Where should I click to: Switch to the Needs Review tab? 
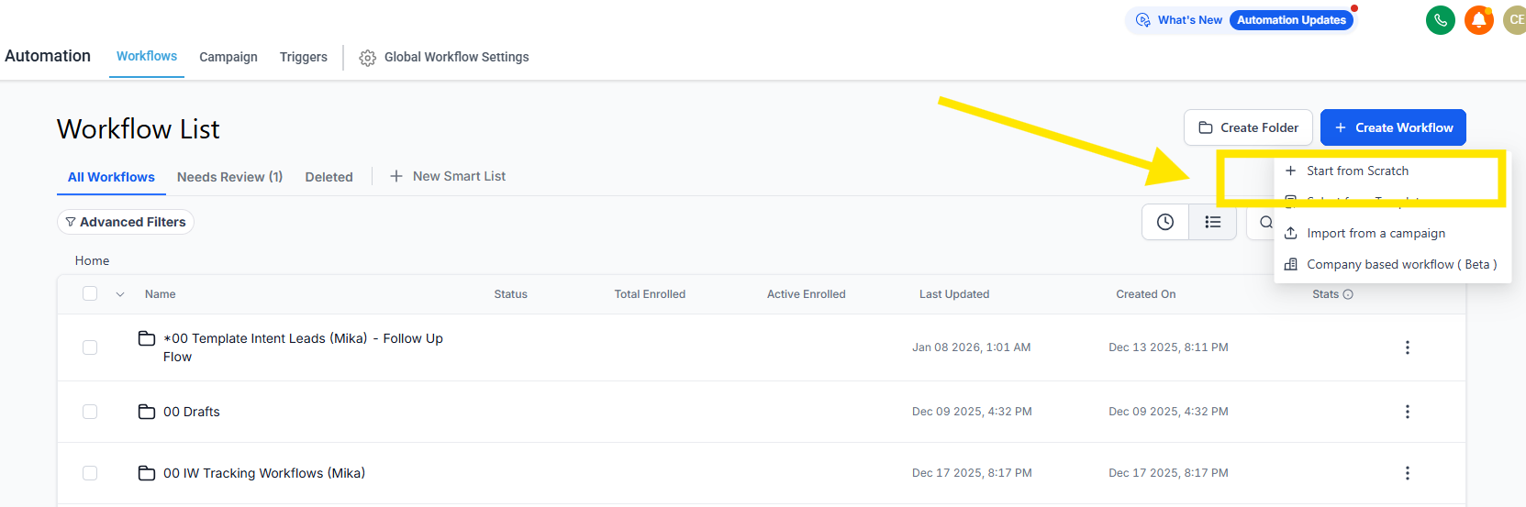point(229,177)
